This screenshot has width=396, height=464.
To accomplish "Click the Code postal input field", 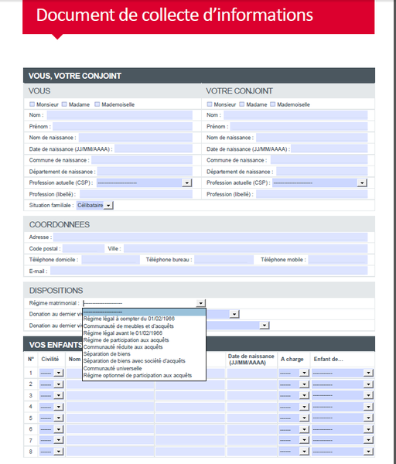I will point(84,248).
